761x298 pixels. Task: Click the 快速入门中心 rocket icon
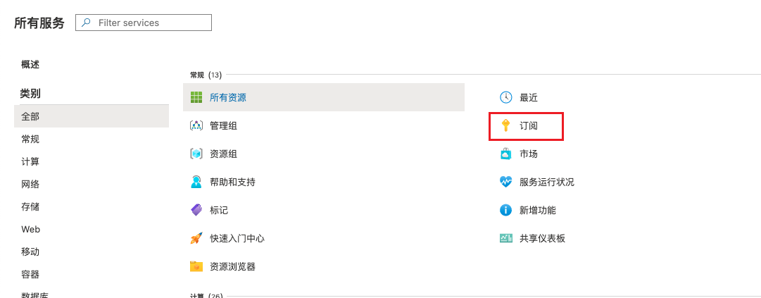(196, 238)
